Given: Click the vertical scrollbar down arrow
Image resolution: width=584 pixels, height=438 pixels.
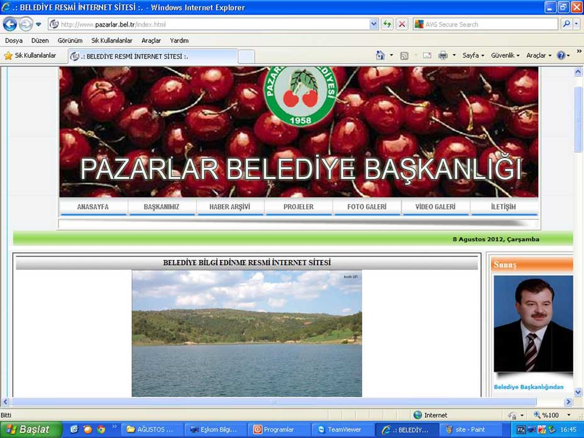Looking at the screenshot, I should (578, 392).
